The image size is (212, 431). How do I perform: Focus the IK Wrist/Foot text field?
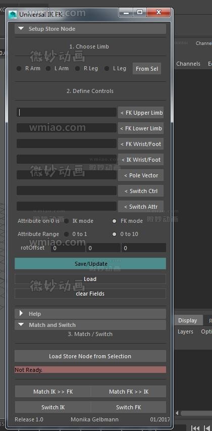[x=67, y=160]
